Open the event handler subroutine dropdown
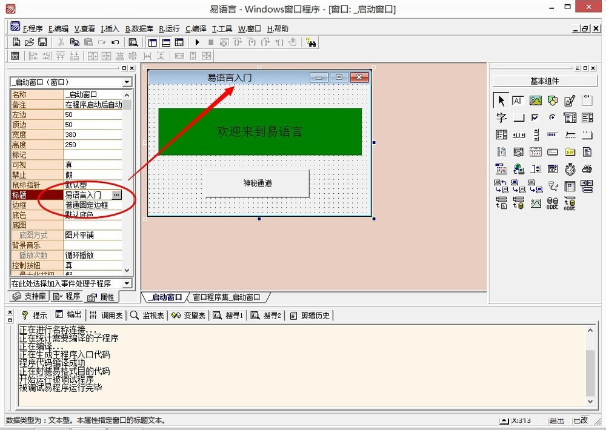The width and height of the screenshot is (606, 430). [127, 283]
